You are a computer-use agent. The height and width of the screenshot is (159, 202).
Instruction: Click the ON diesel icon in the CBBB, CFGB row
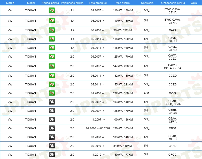52,110
